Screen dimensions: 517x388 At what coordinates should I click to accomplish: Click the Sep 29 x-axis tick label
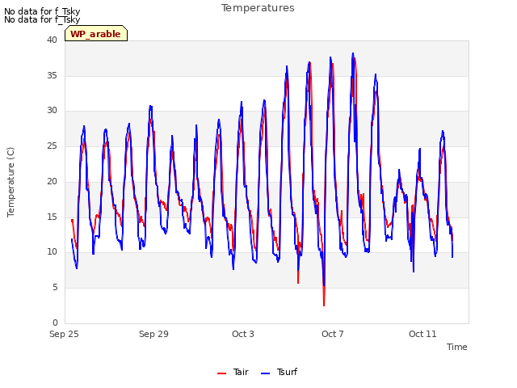pyautogui.click(x=153, y=334)
